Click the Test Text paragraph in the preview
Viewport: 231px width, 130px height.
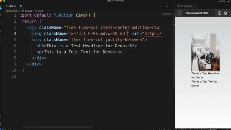click(204, 83)
